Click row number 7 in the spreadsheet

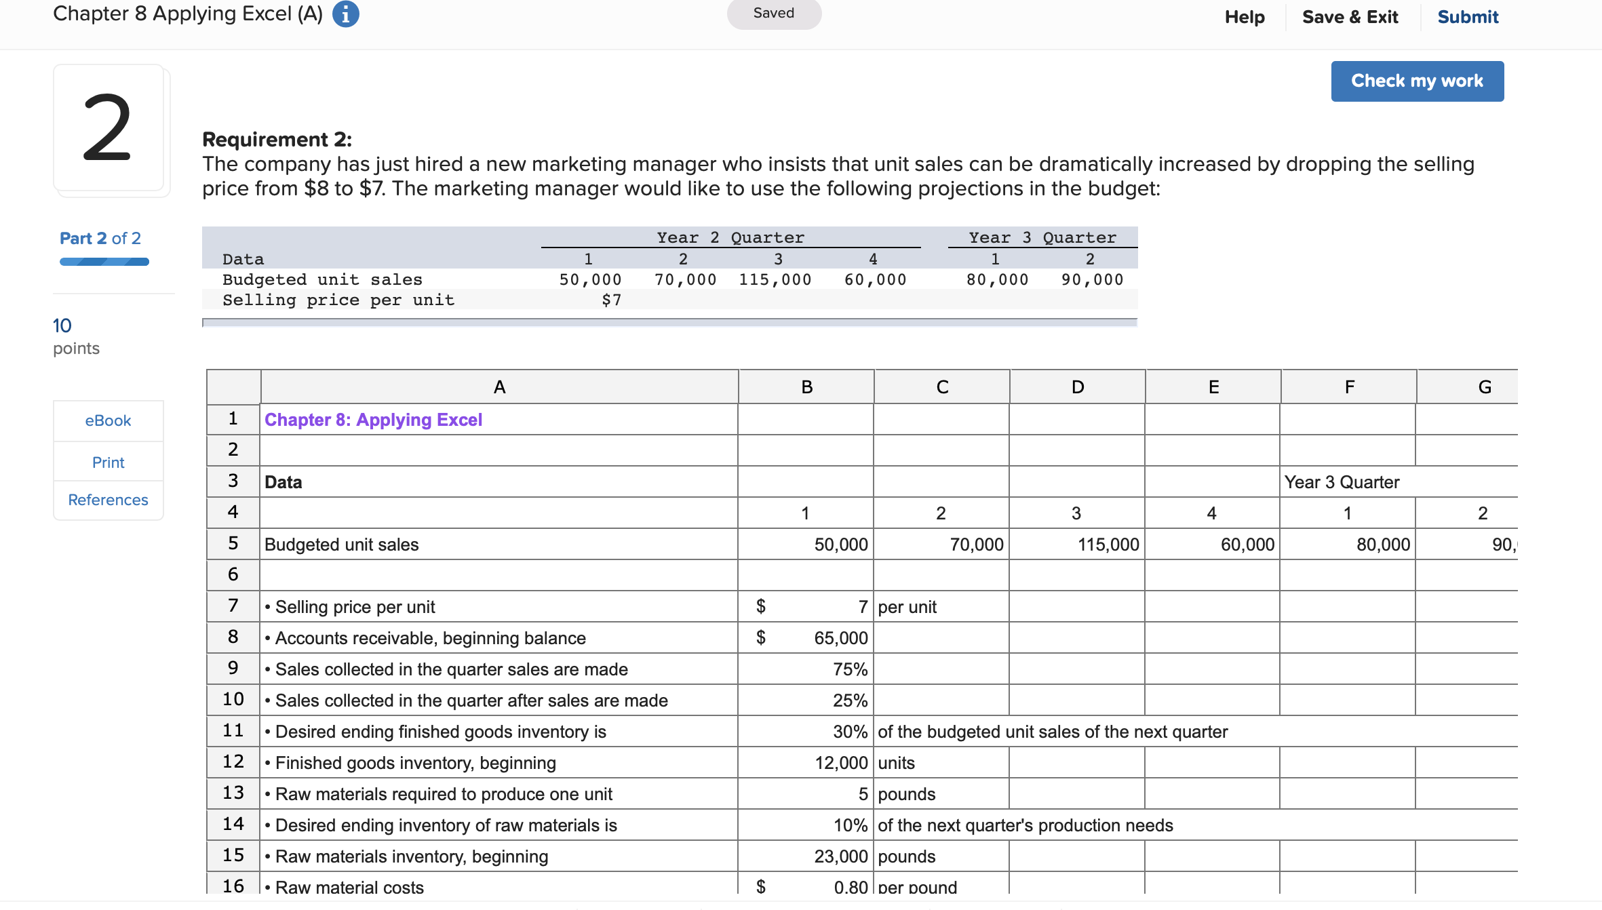[233, 606]
